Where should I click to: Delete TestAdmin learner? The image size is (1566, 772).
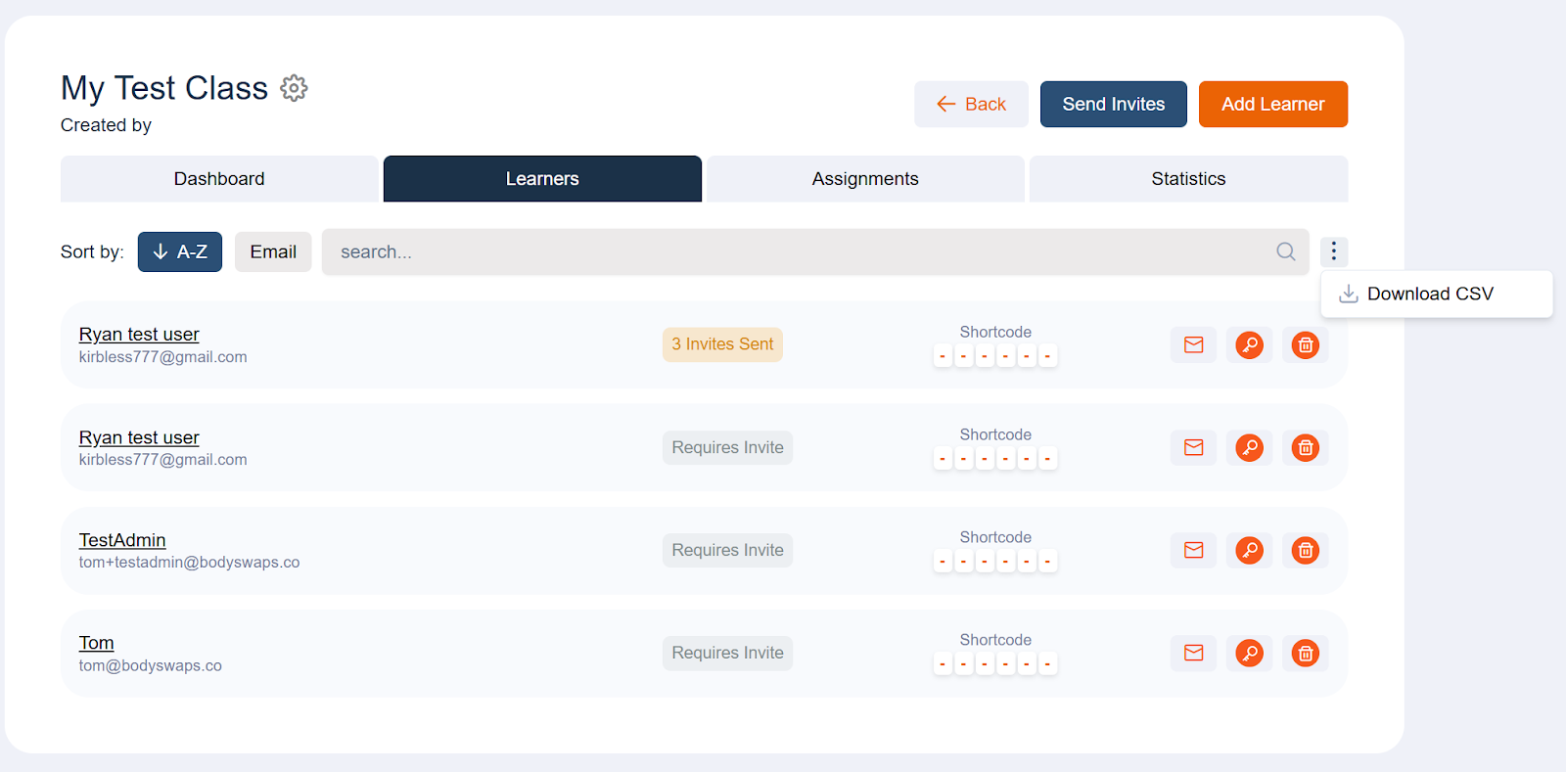pyautogui.click(x=1305, y=550)
